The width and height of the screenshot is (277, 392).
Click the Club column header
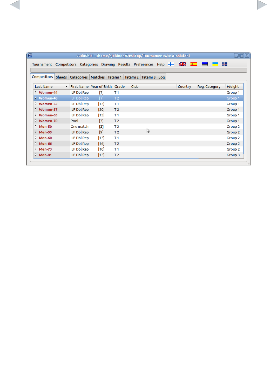click(153, 87)
